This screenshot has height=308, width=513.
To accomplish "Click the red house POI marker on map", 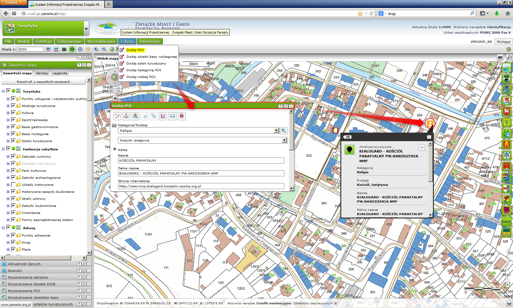I will pos(335,130).
